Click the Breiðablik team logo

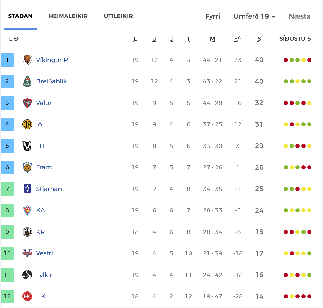click(x=27, y=81)
